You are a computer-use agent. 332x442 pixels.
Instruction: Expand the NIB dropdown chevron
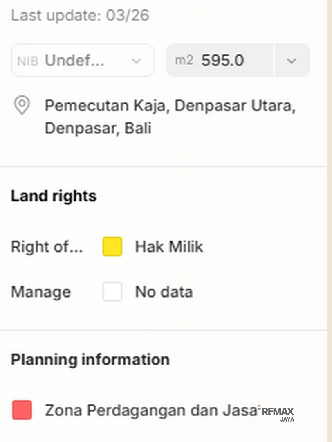tap(136, 61)
